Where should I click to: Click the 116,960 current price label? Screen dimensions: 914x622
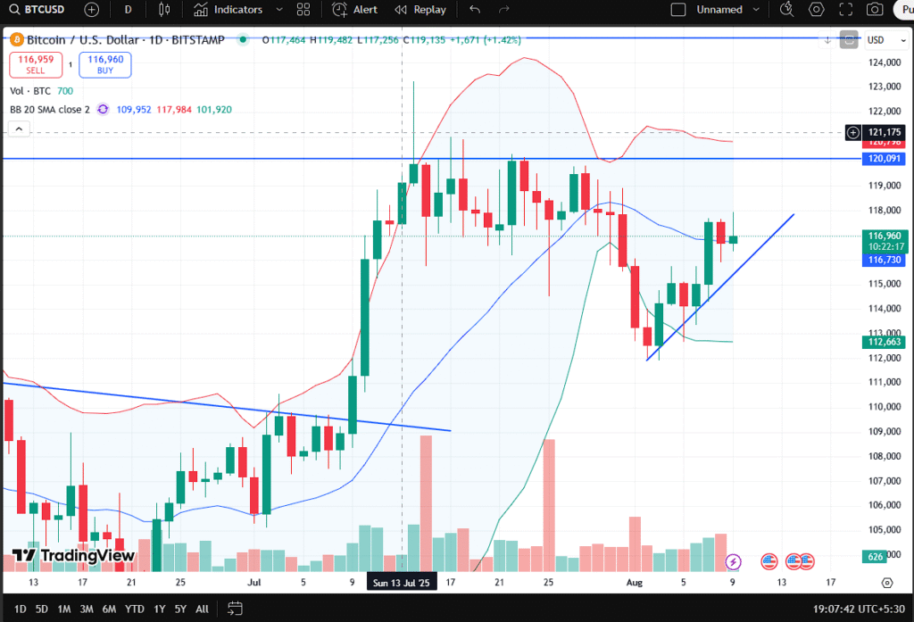click(884, 236)
